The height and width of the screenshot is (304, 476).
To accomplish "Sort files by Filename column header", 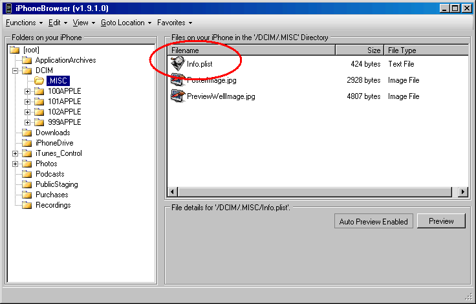I will 252,50.
